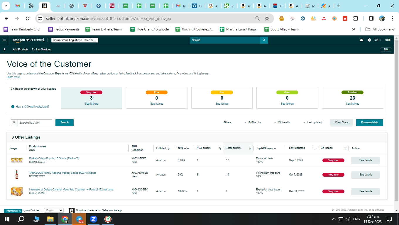See details for TABASCO Family Reserve Pepper Sauce
The height and width of the screenshot is (225, 399).
click(366, 175)
